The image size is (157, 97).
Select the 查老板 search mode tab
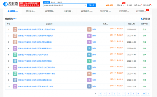point(53,2)
